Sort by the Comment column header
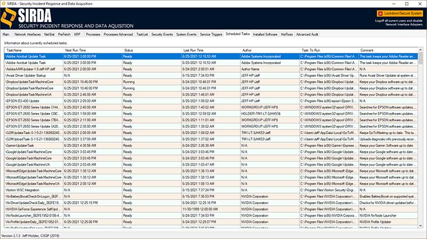The height and width of the screenshot is (239, 427). pos(388,50)
